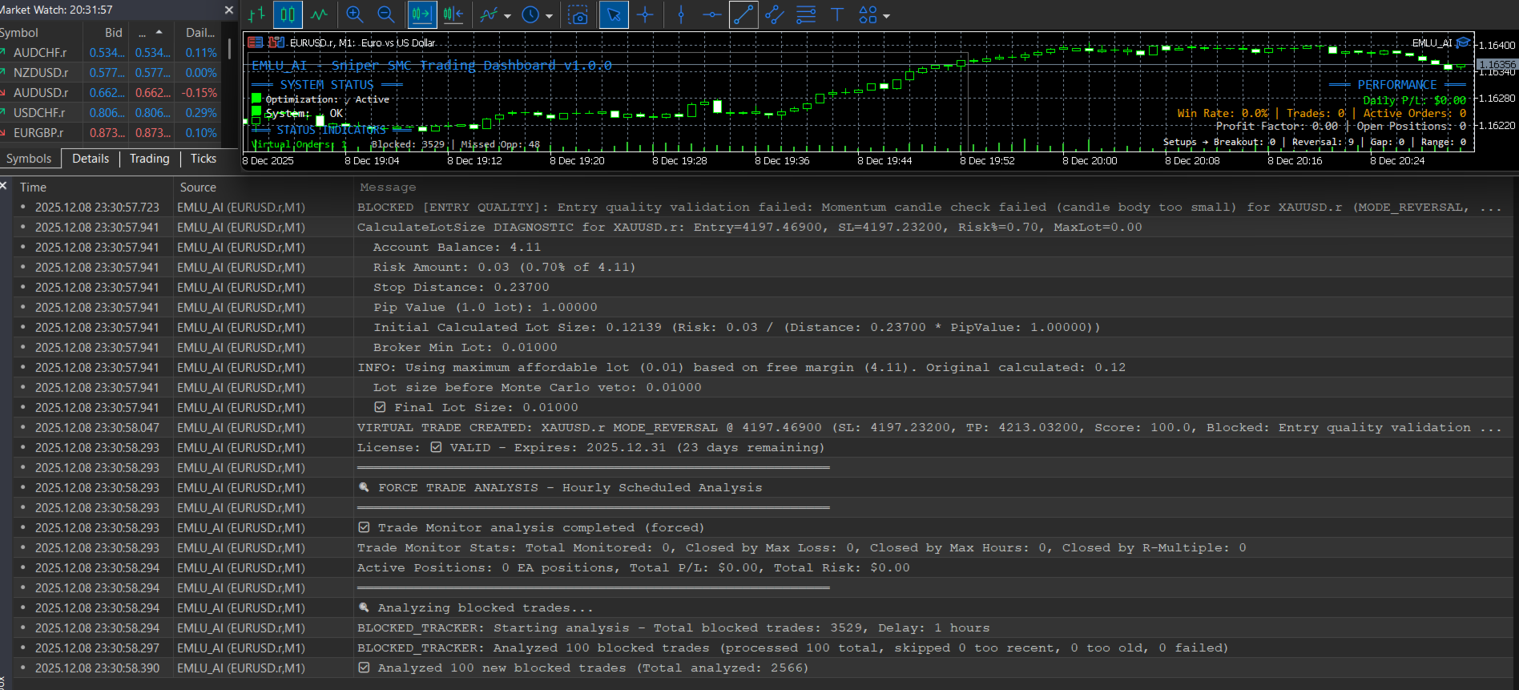The image size is (1519, 690).
Task: Select the arrow cursor tool
Action: 614,14
